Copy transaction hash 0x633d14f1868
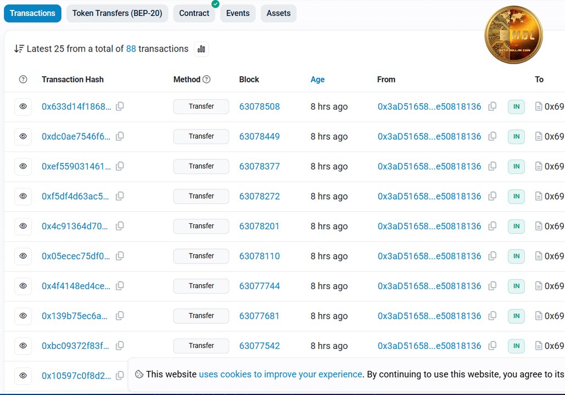565x395 pixels. tap(120, 106)
